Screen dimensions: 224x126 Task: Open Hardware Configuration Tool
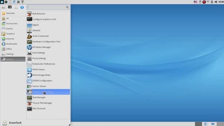tap(48, 42)
